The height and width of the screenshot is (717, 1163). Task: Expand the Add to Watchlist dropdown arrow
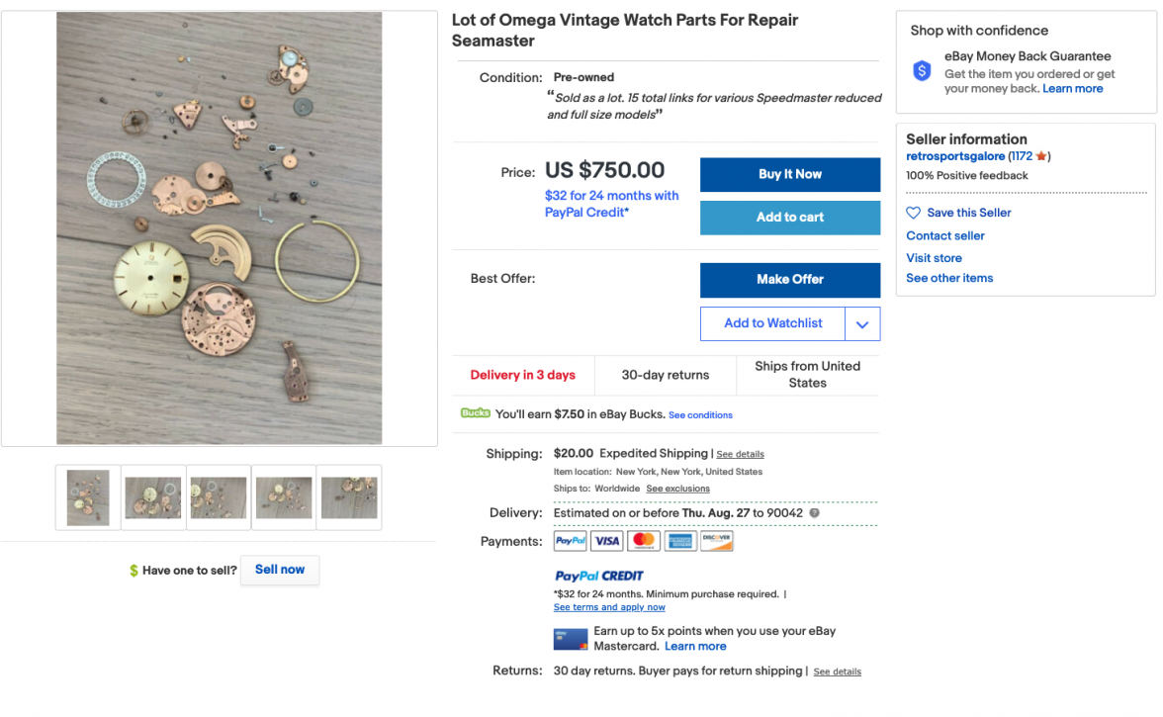coord(862,323)
